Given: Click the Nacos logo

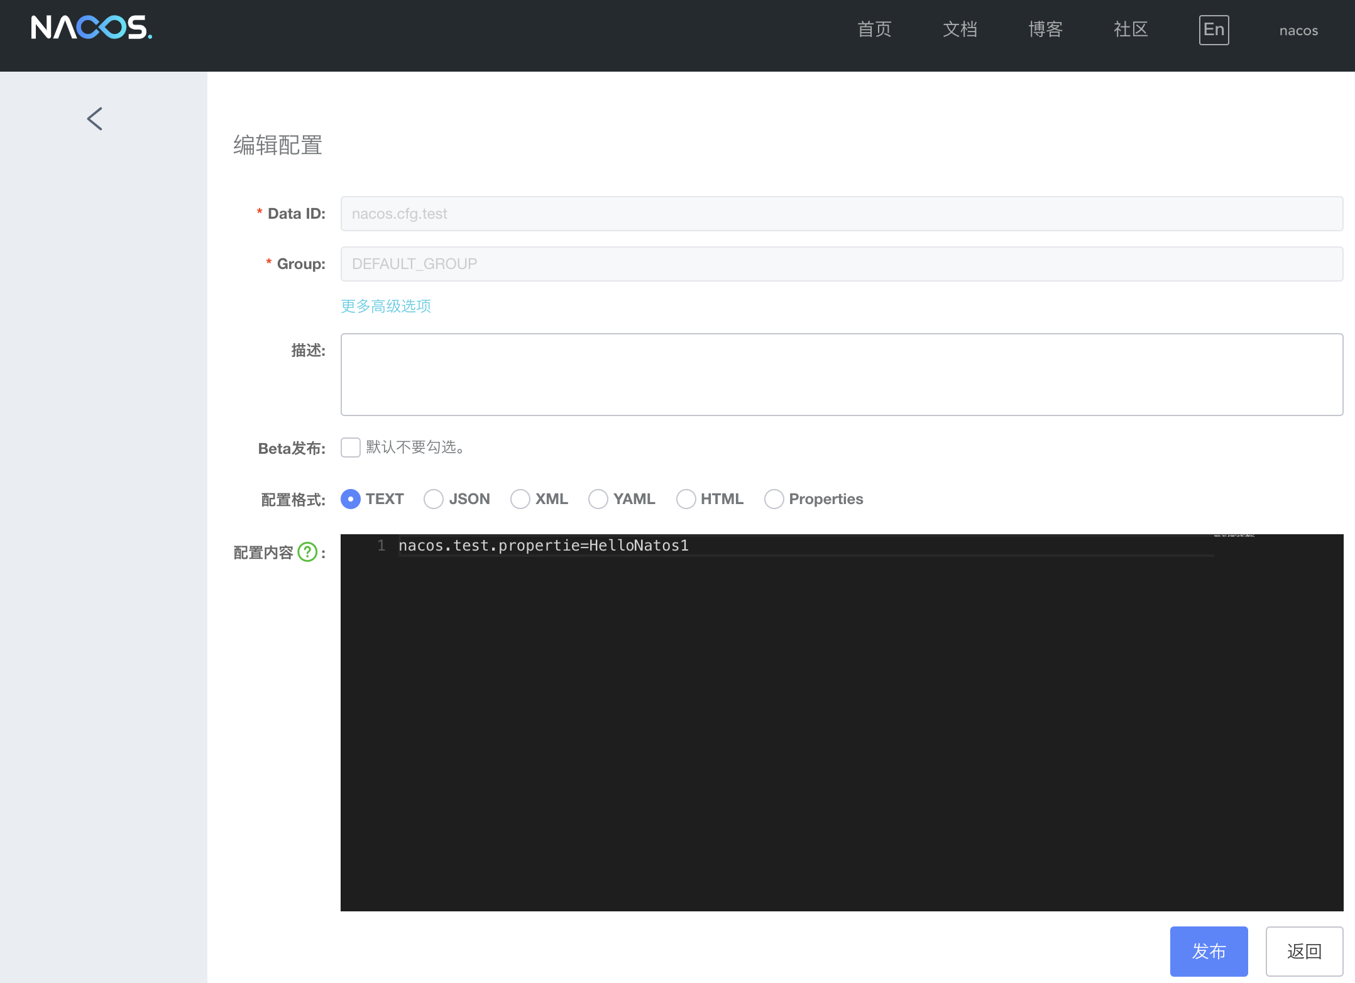Looking at the screenshot, I should [x=91, y=28].
